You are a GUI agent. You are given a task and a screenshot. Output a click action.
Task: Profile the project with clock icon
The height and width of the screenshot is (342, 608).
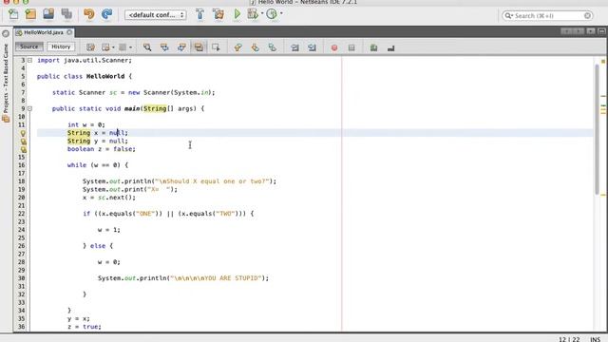[272, 14]
